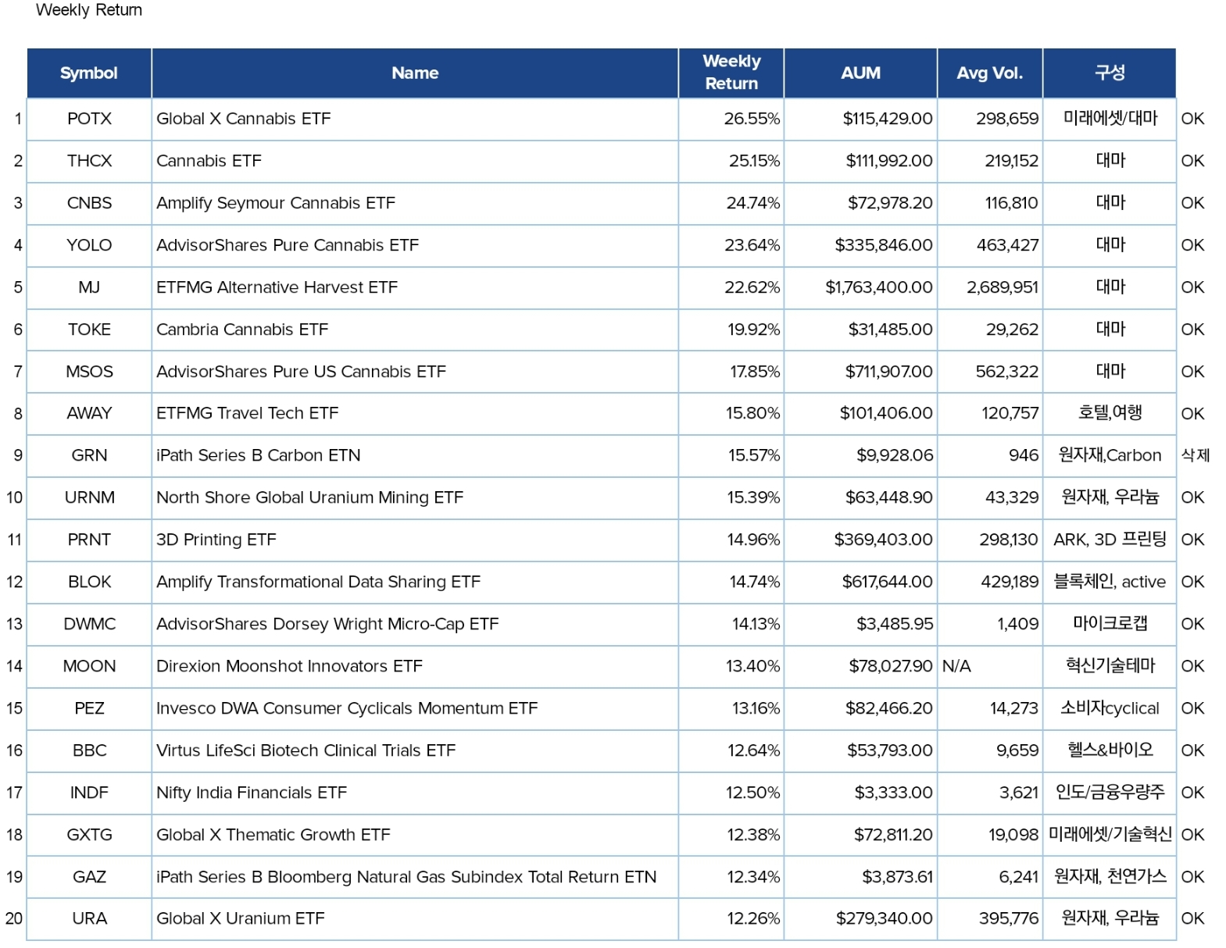This screenshot has width=1226, height=948.
Task: Click the Name column header
Action: tap(415, 73)
